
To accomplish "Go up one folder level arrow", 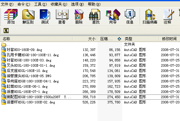I will coord(6,31).
